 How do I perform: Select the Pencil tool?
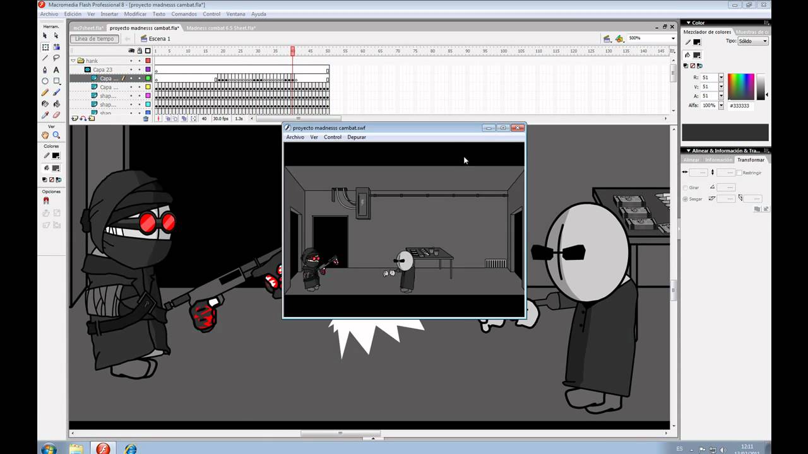click(45, 93)
